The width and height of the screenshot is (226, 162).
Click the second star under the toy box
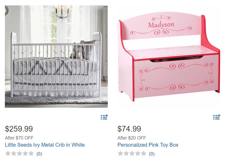coord(126,153)
